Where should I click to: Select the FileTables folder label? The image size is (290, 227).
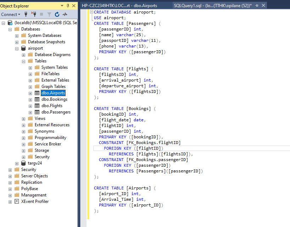coord(50,74)
